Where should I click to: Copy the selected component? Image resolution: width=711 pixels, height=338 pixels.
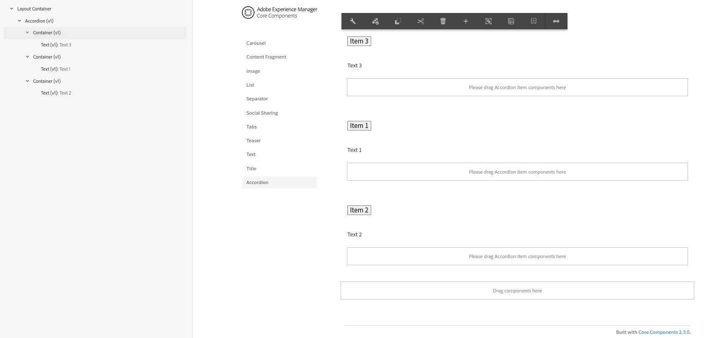[398, 21]
